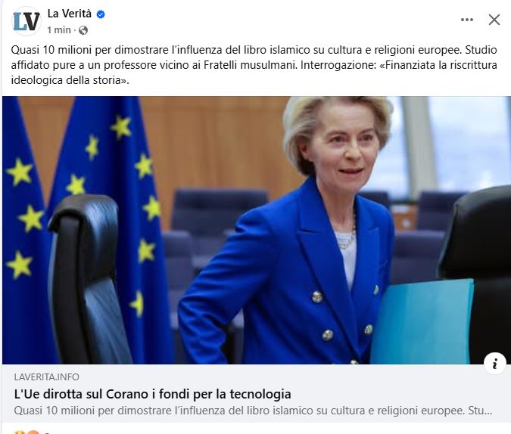This screenshot has width=511, height=434.
Task: Dismiss the post with the X
Action: pos(494,20)
